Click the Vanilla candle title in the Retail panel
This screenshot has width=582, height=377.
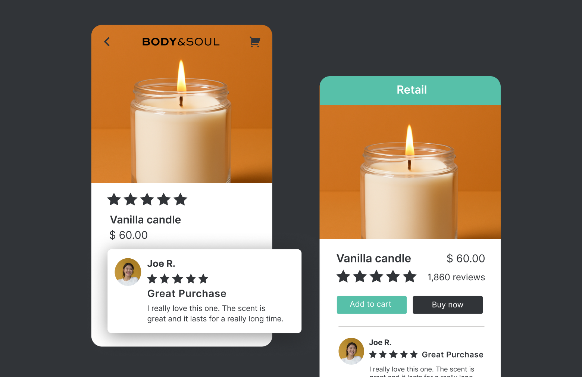[373, 258]
